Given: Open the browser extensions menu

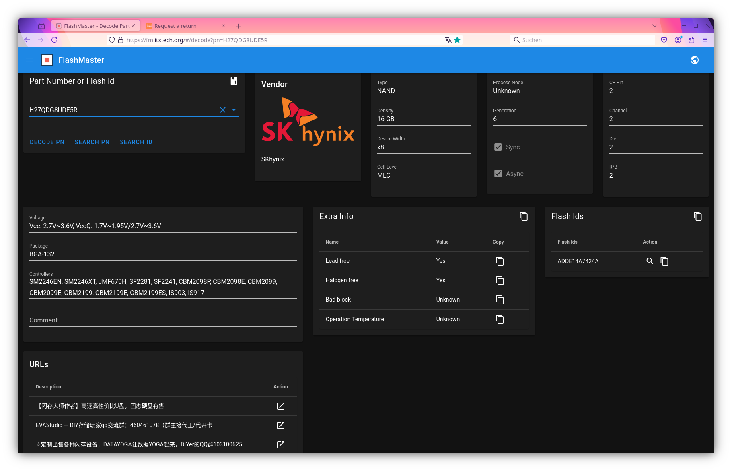Looking at the screenshot, I should pos(692,40).
